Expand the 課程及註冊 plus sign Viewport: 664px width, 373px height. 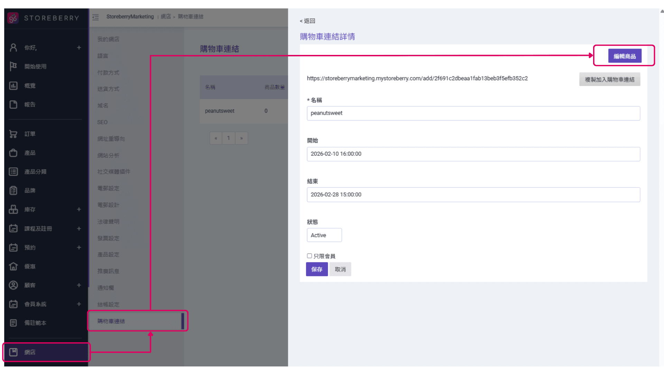click(79, 229)
